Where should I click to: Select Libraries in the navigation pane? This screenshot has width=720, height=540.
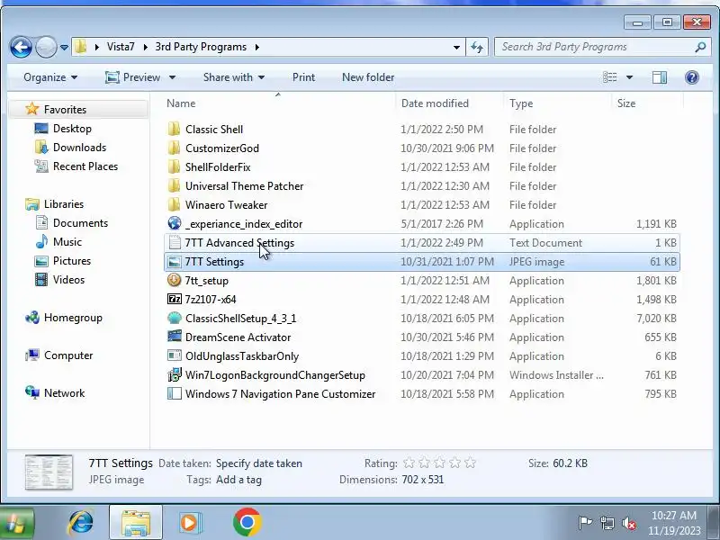click(63, 204)
